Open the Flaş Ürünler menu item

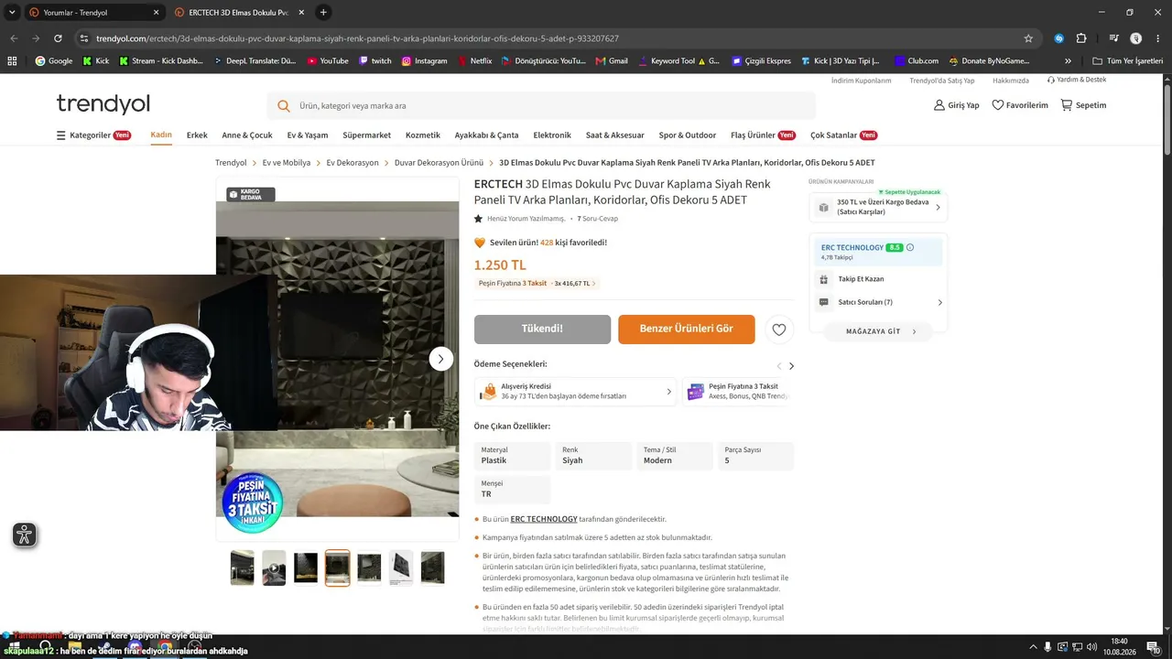[x=763, y=135]
